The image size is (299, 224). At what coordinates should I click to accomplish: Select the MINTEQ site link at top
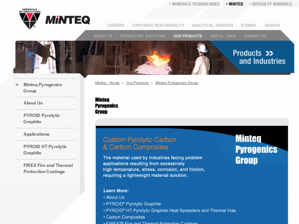click(236, 4)
